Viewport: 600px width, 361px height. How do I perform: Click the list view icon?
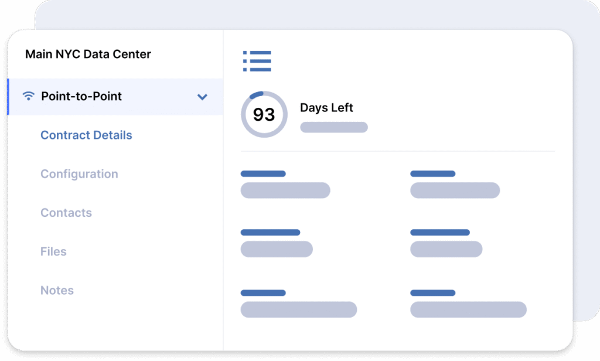(257, 61)
